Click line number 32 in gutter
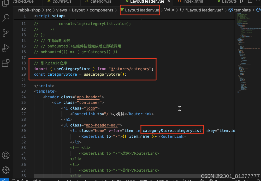The width and height of the screenshot is (261, 181). coord(23,142)
